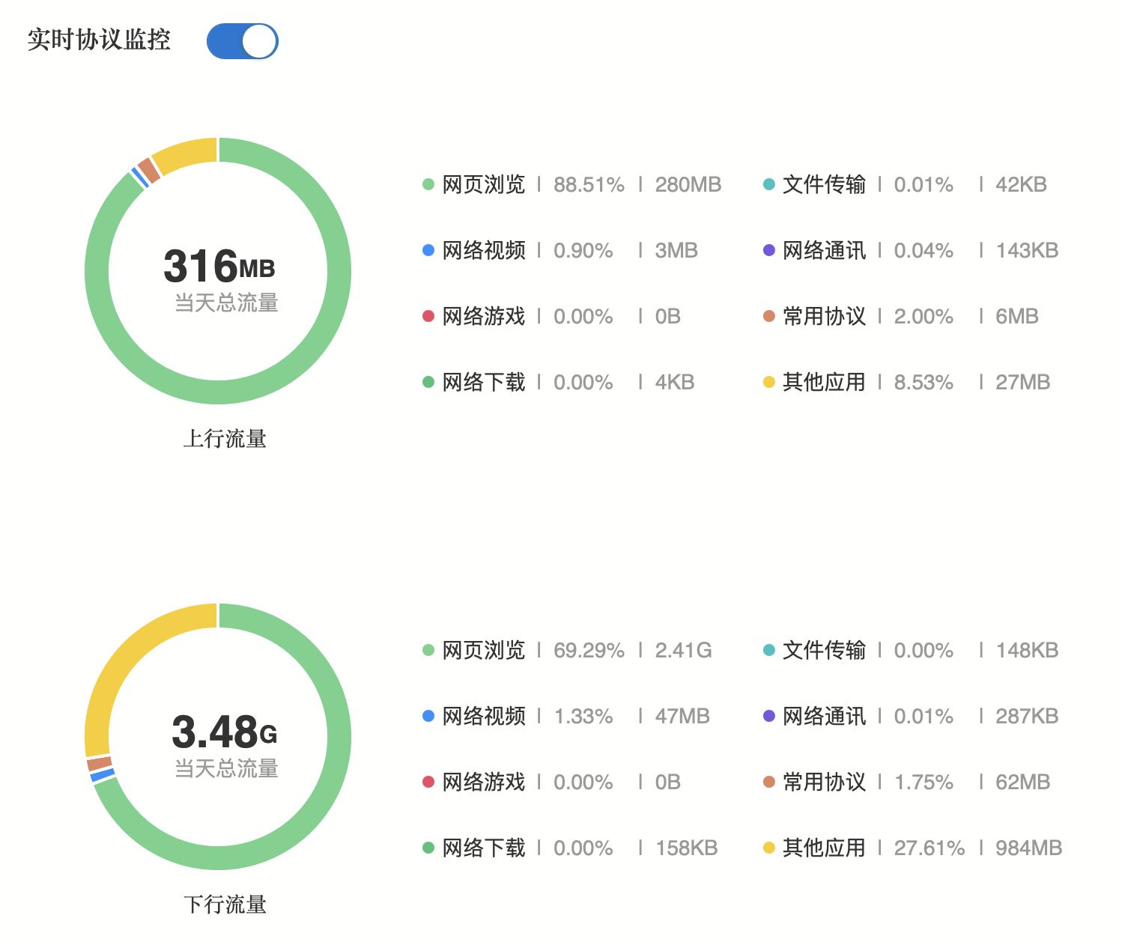Select 网络视频 label with 47MB download

tap(484, 716)
